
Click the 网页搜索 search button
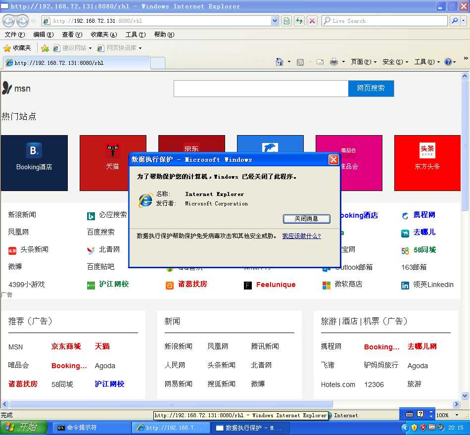coord(371,88)
